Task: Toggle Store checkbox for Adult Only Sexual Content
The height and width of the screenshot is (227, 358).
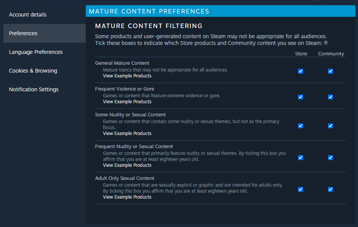Action: [x=300, y=189]
